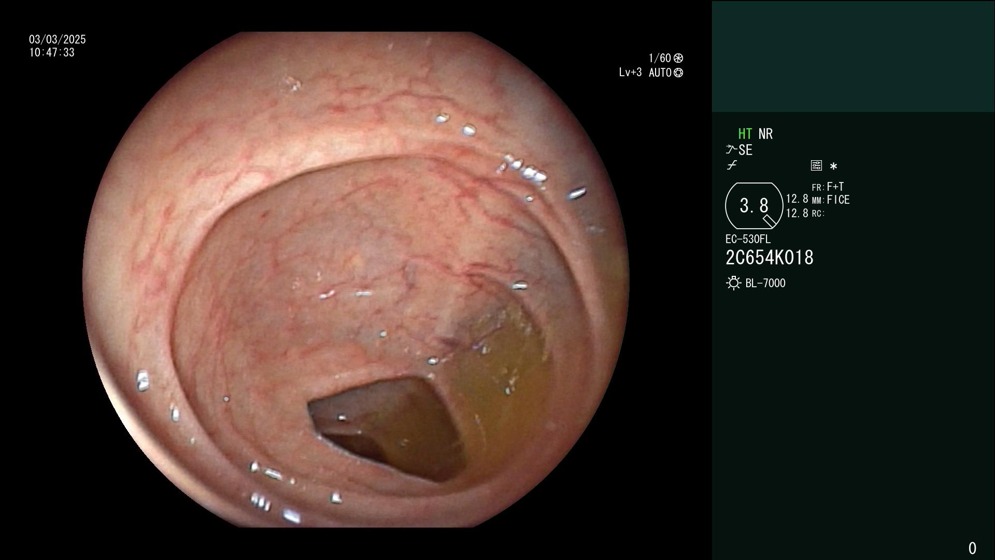Click the lower 12.8 value beside RC
Viewport: 995px width, 560px height.
pos(797,213)
